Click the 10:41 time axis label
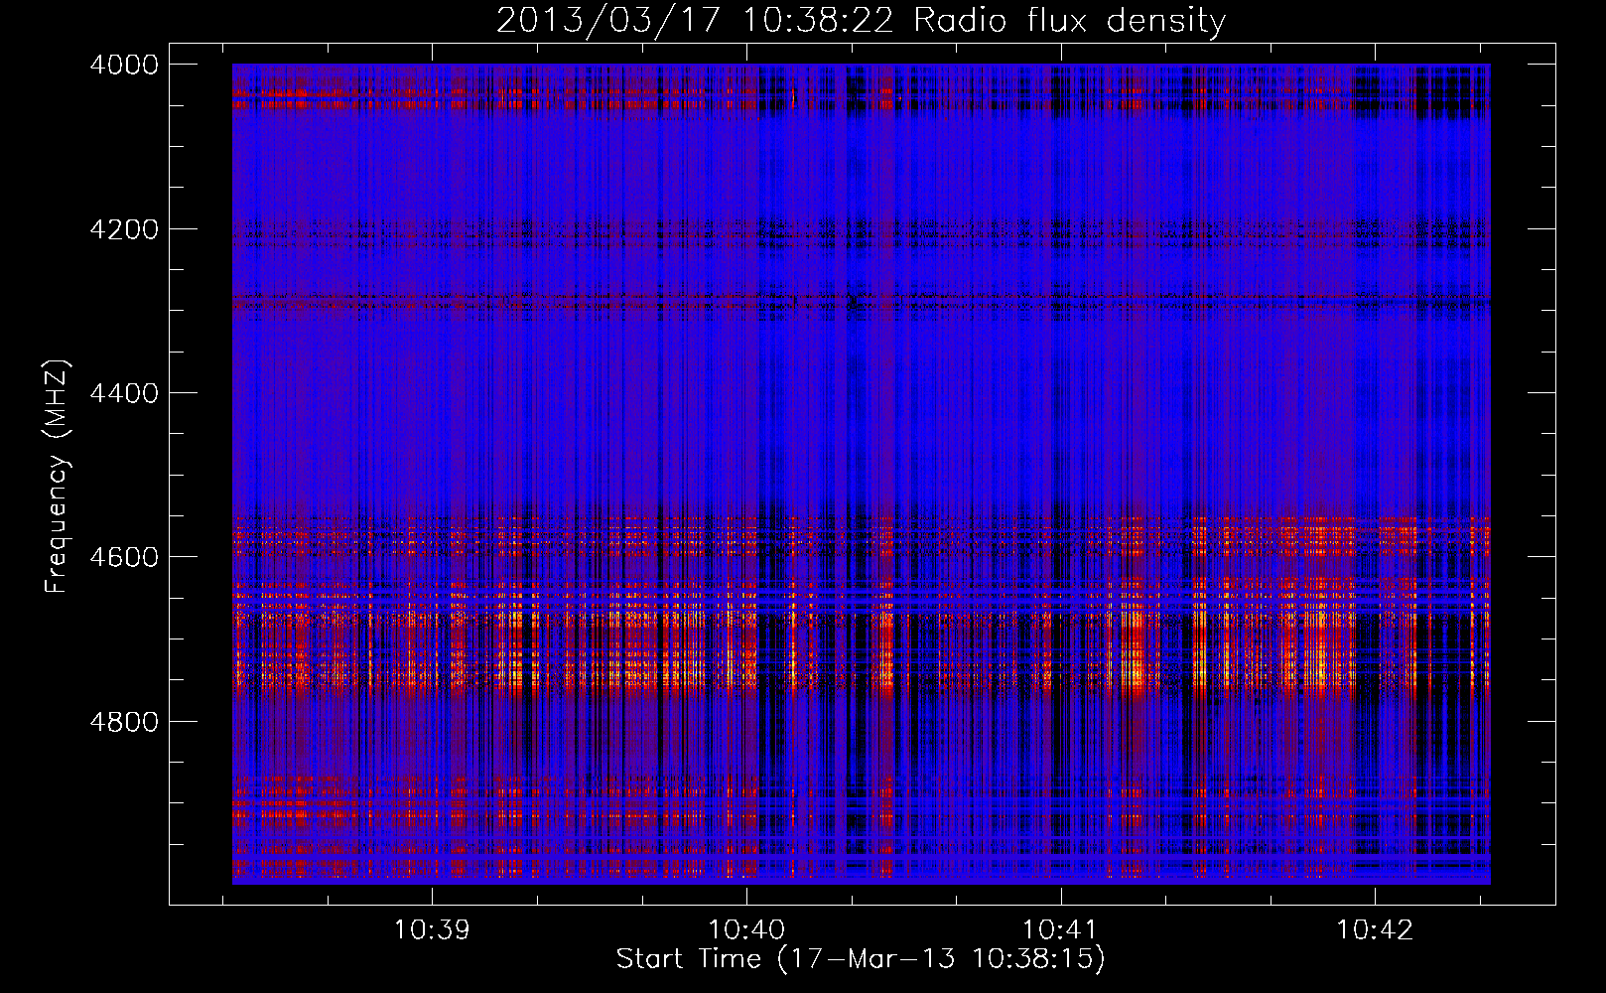 click(1060, 930)
